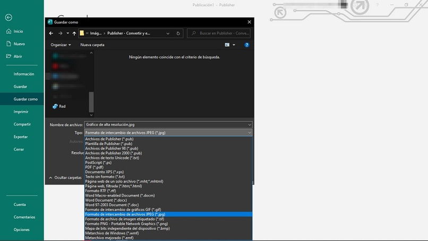The width and height of the screenshot is (428, 241).
Task: Choose Página web, filtrada option
Action: (x=168, y=186)
